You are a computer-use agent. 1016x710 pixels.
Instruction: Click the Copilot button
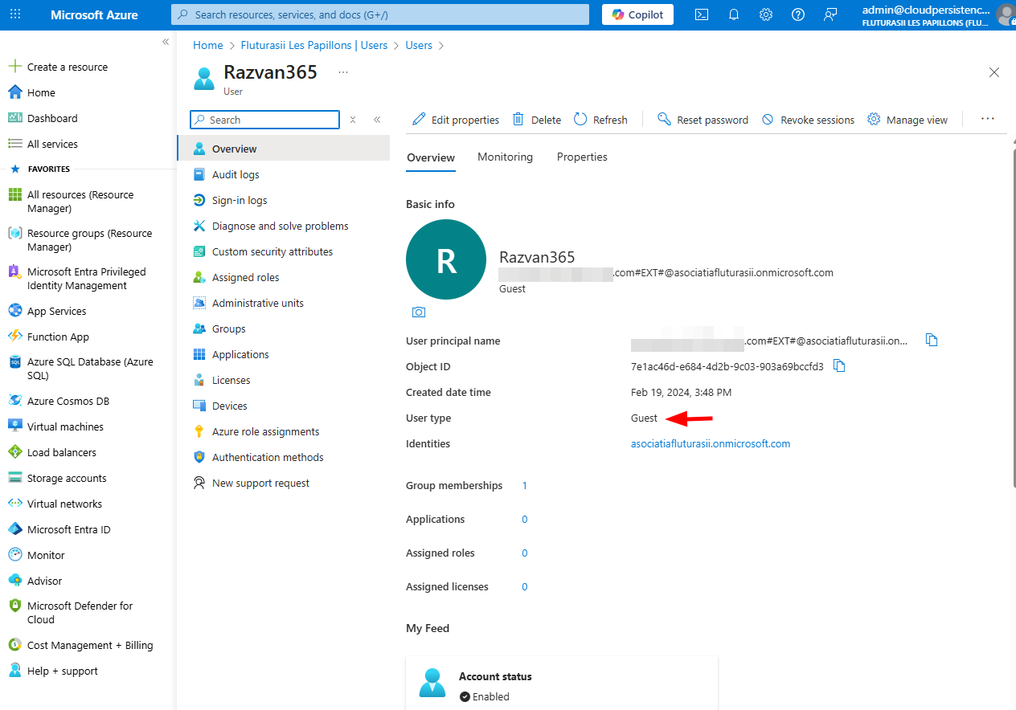tap(637, 14)
